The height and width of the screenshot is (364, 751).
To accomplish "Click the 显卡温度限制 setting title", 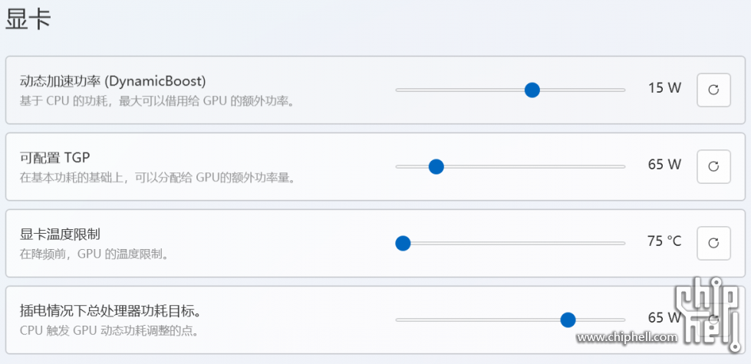I will tap(60, 234).
